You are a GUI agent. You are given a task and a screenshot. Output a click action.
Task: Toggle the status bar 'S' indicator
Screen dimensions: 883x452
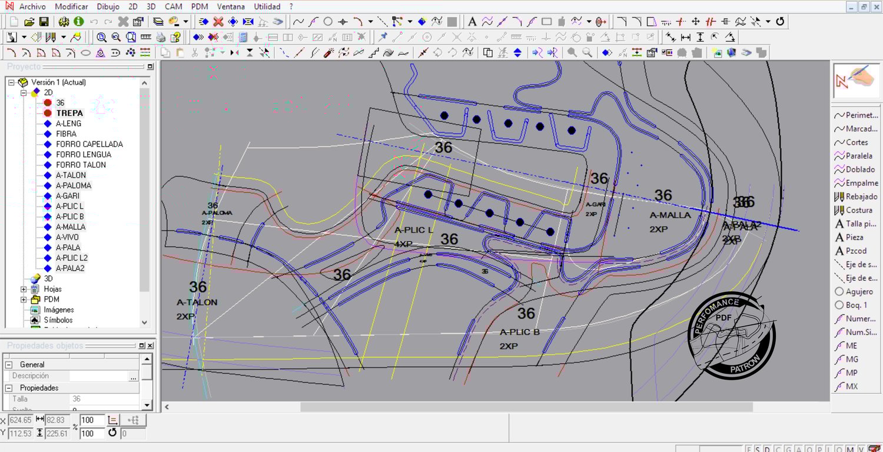758,449
